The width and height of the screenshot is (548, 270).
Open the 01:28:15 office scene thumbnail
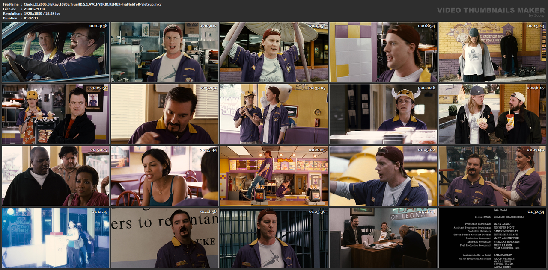383,238
